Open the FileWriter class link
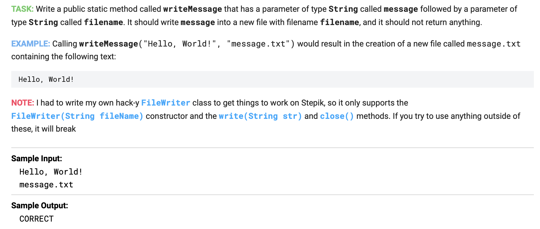This screenshot has height=229, width=540. click(x=166, y=103)
